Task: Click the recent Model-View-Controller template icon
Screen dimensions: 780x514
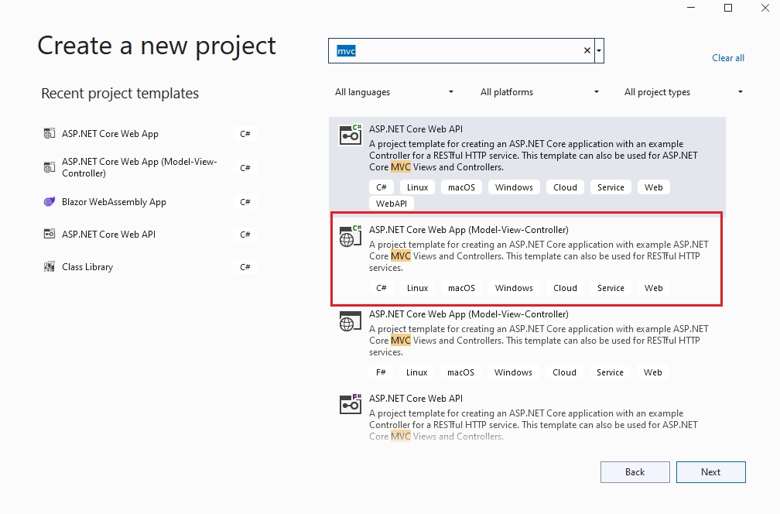Action: pos(49,167)
